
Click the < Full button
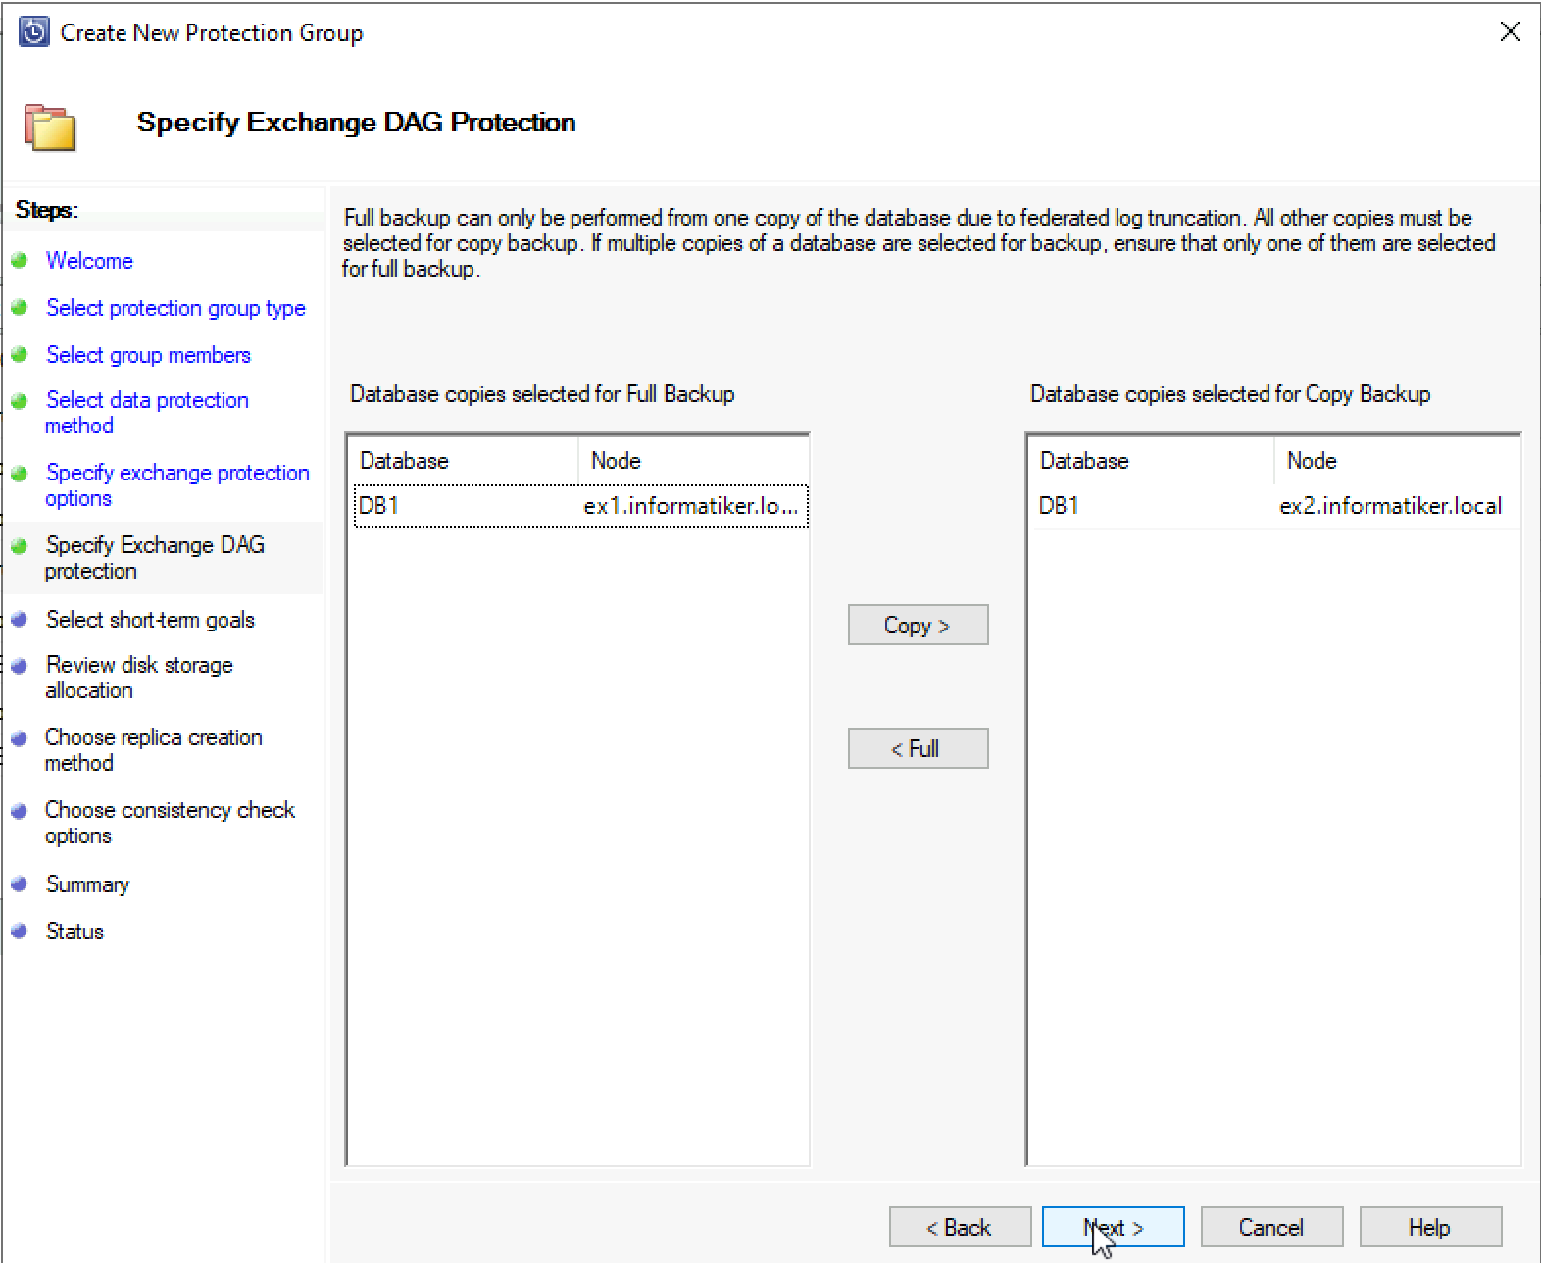point(918,748)
